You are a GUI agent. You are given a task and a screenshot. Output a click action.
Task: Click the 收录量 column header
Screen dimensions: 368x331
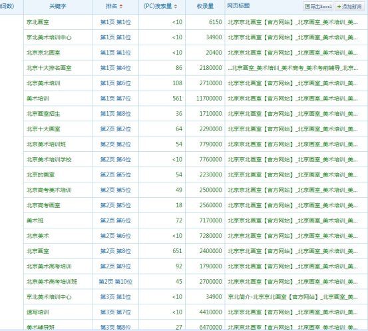(x=205, y=7)
